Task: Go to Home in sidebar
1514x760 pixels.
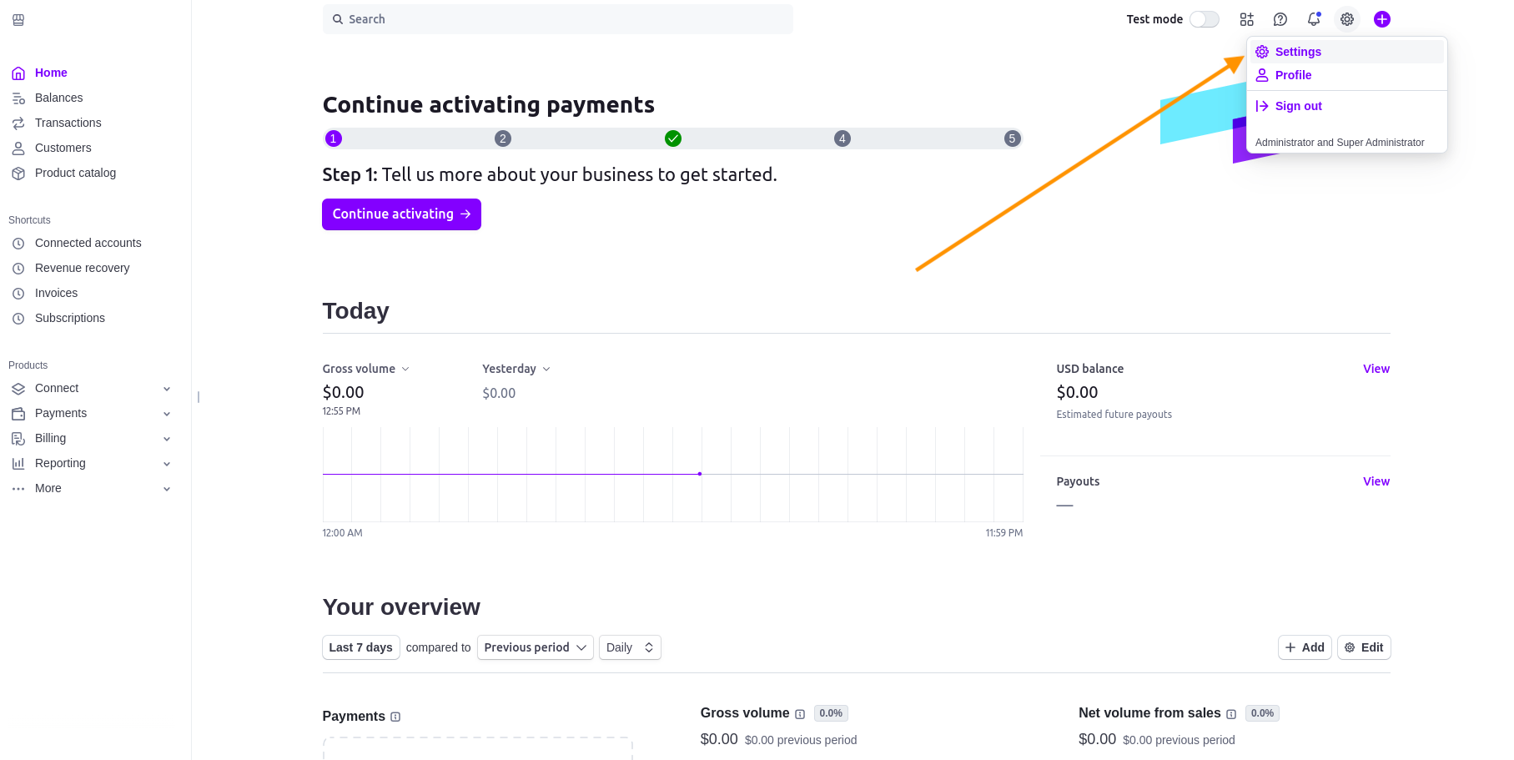Action: (x=51, y=73)
